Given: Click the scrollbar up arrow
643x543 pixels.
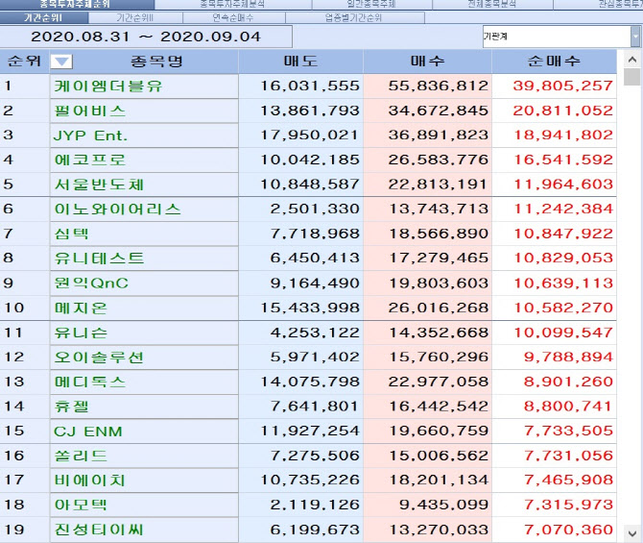Looking at the screenshot, I should [x=631, y=61].
